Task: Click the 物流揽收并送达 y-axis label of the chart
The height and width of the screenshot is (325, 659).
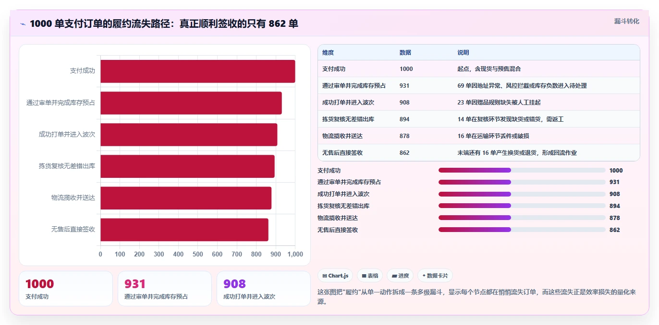Action: pos(73,197)
